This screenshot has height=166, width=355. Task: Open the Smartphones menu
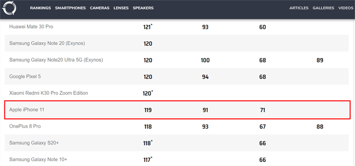click(x=71, y=8)
